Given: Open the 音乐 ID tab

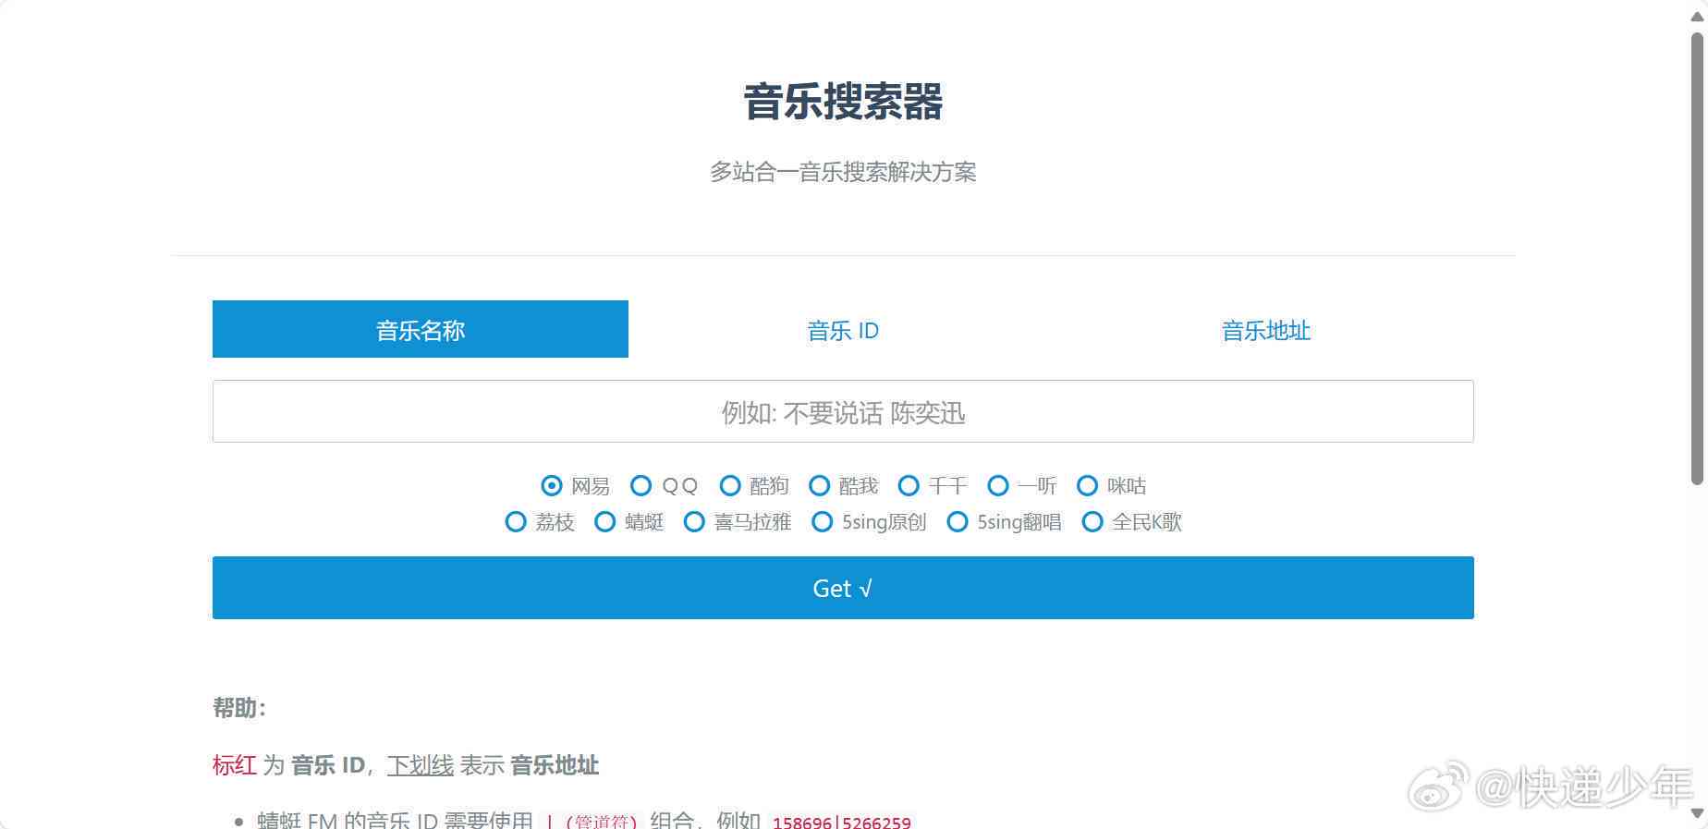Looking at the screenshot, I should (x=843, y=329).
